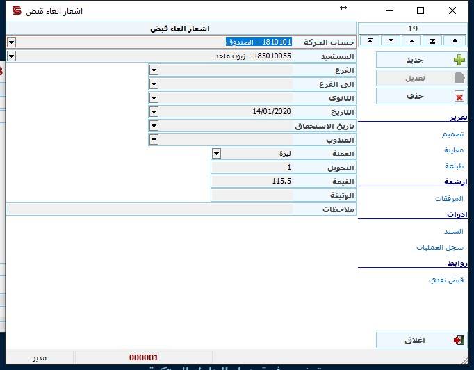Click form title اشعار الغاء قبض header
Screen dimensions: 474x370
click(180, 29)
